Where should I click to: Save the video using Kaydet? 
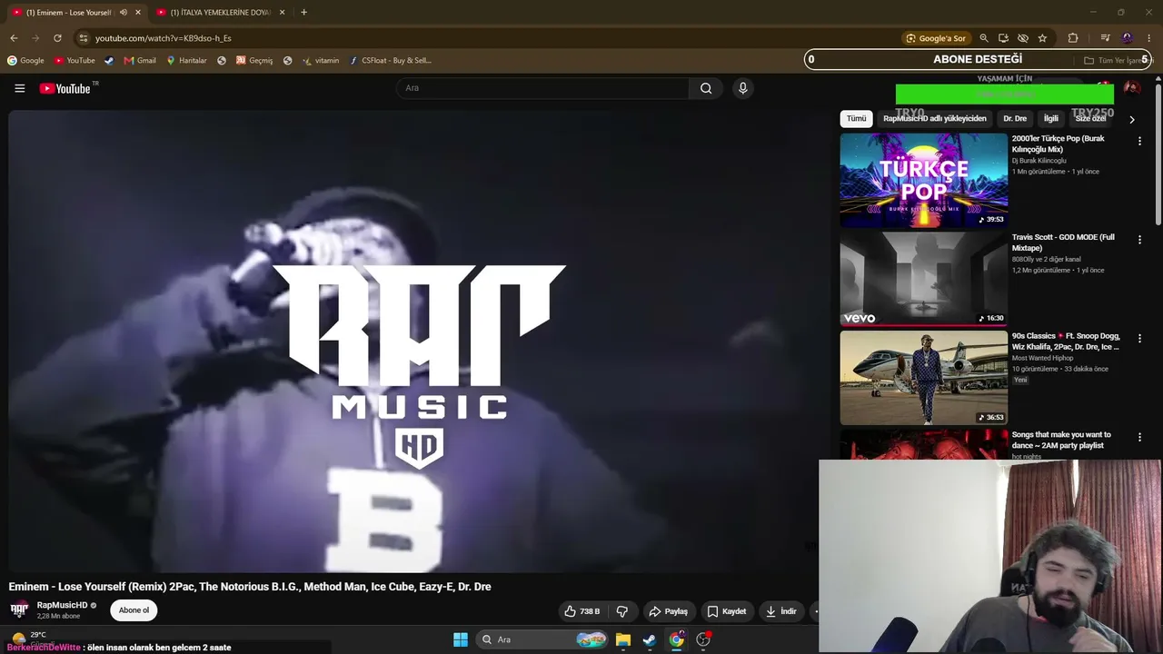click(x=727, y=611)
